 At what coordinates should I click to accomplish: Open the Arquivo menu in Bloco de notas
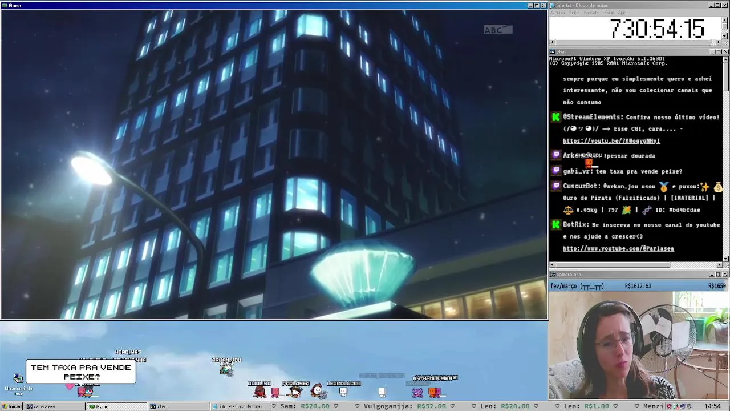(x=557, y=13)
